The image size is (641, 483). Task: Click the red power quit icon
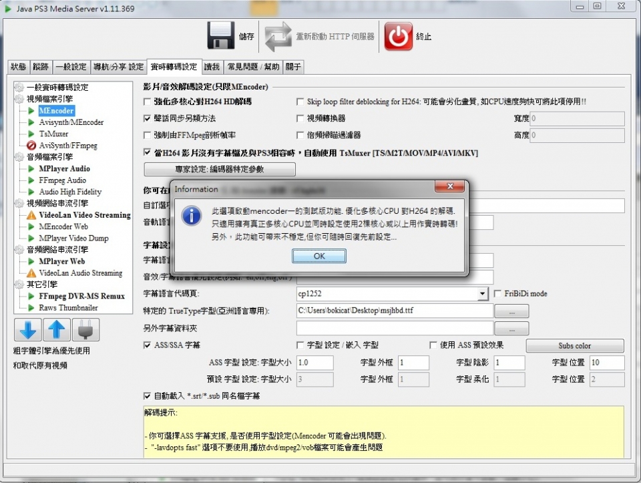399,37
